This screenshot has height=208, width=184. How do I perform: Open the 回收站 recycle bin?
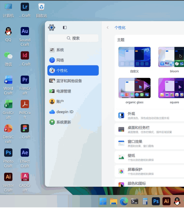pyautogui.click(x=41, y=10)
